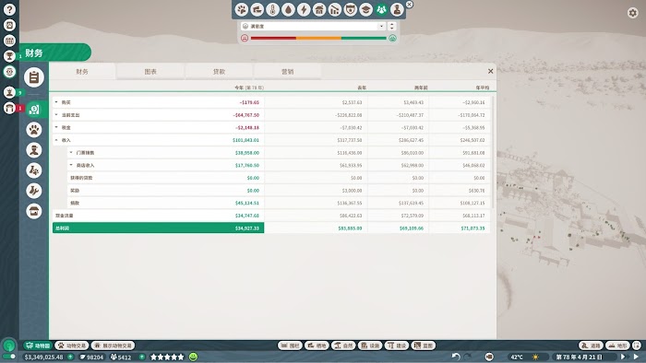Switch to the 贷款 loans tab
Image resolution: width=646 pixels, height=363 pixels.
[x=220, y=72]
